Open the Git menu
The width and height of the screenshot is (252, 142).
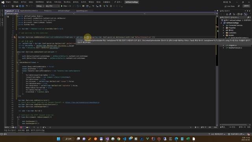pyautogui.click(x=31, y=2)
